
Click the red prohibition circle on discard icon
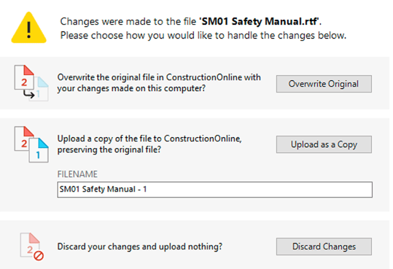point(39,256)
